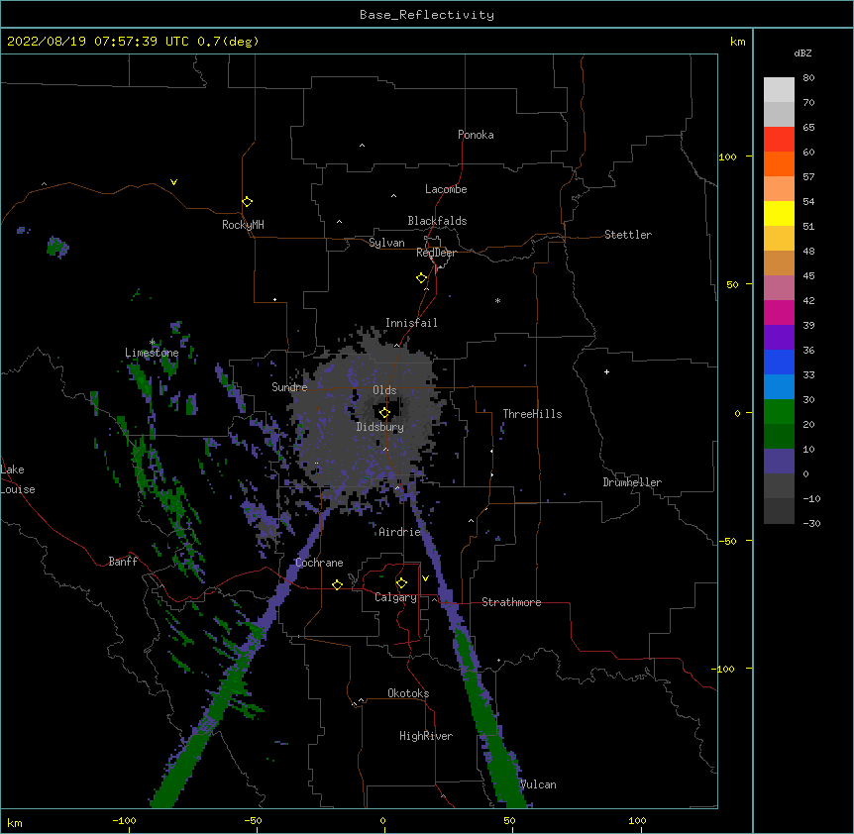Click the RockyMH label
The image size is (854, 834).
(243, 225)
